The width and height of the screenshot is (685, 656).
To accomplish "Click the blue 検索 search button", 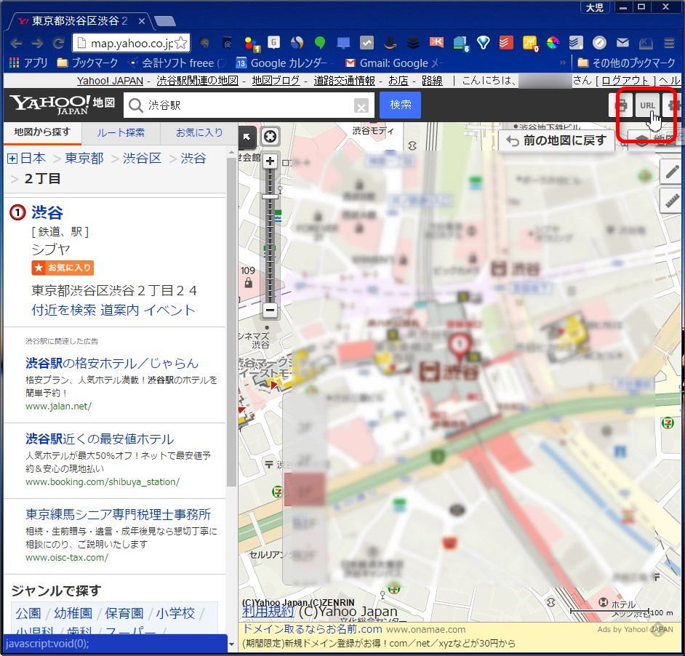I will tap(400, 105).
